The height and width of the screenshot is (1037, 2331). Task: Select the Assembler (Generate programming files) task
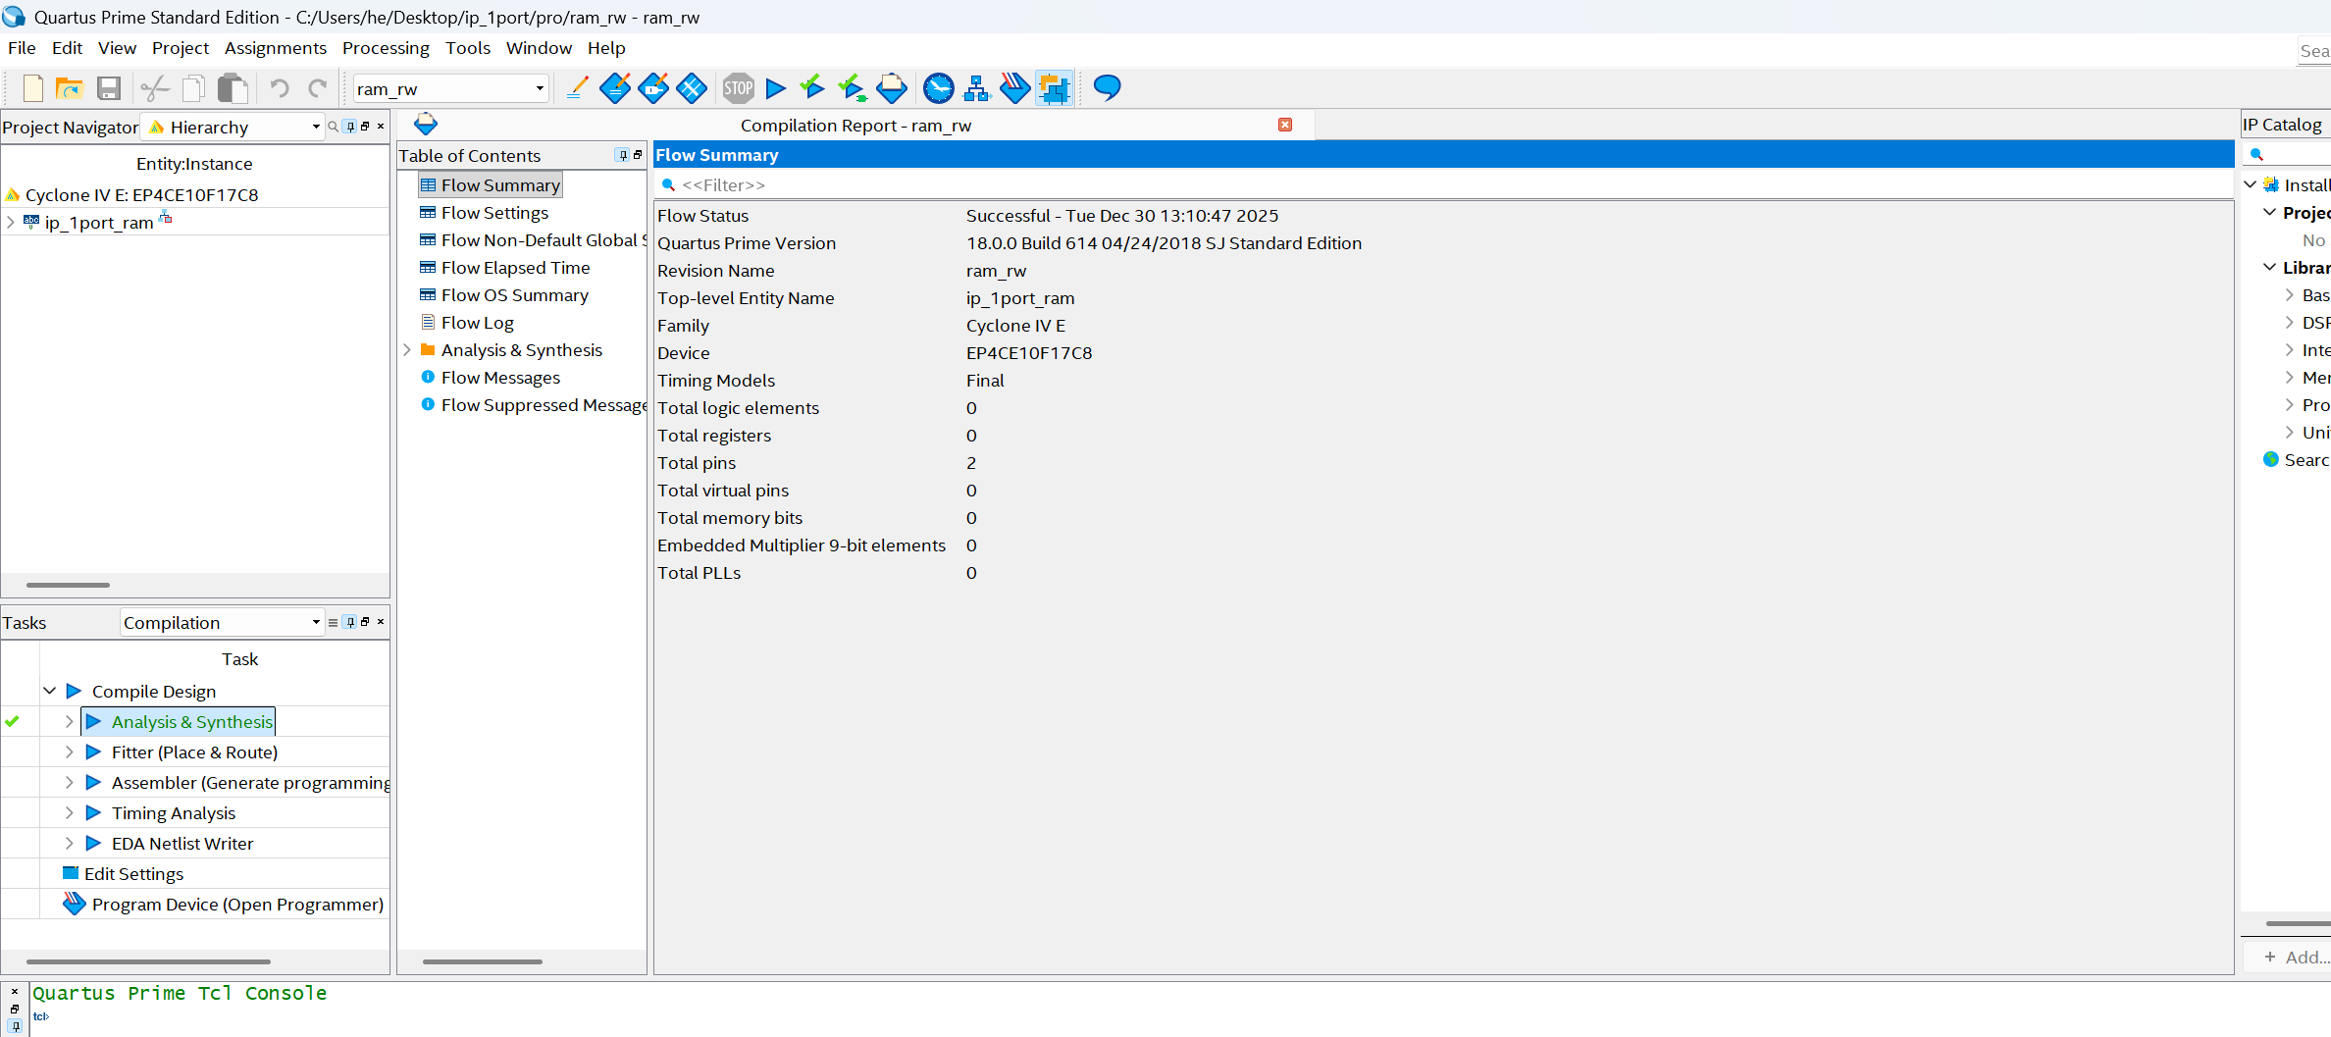click(x=250, y=782)
